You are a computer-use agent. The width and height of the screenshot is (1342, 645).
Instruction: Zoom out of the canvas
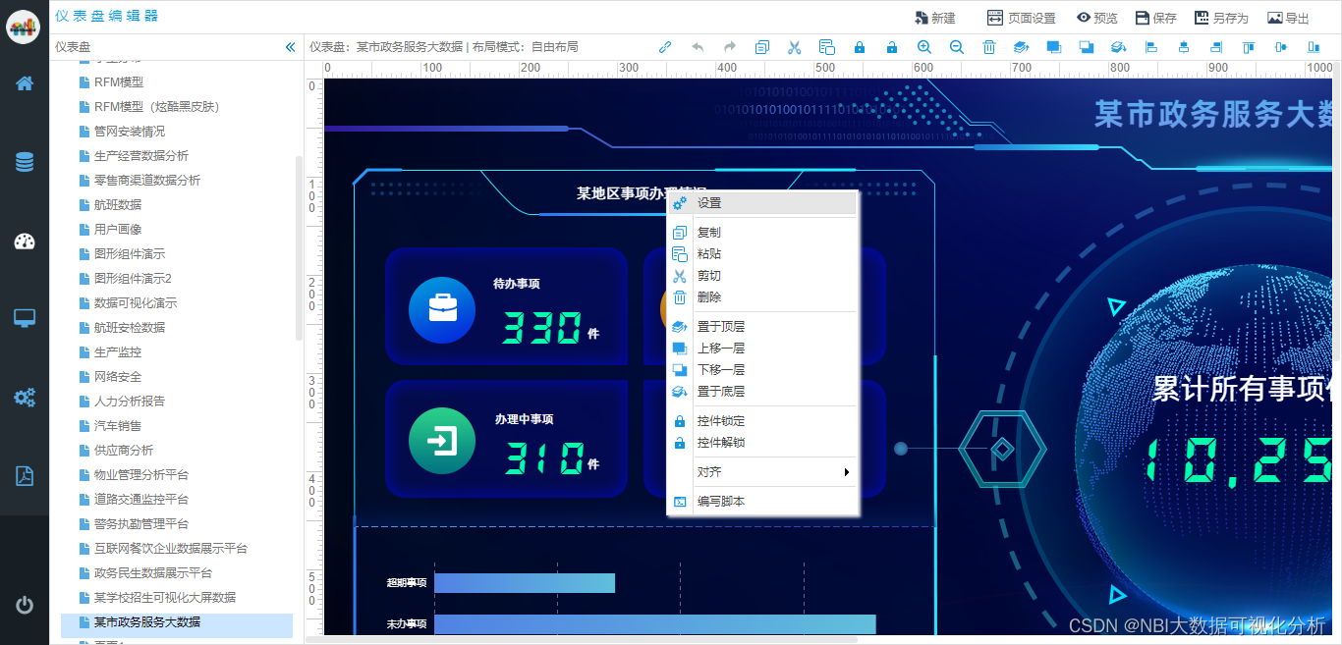(957, 46)
